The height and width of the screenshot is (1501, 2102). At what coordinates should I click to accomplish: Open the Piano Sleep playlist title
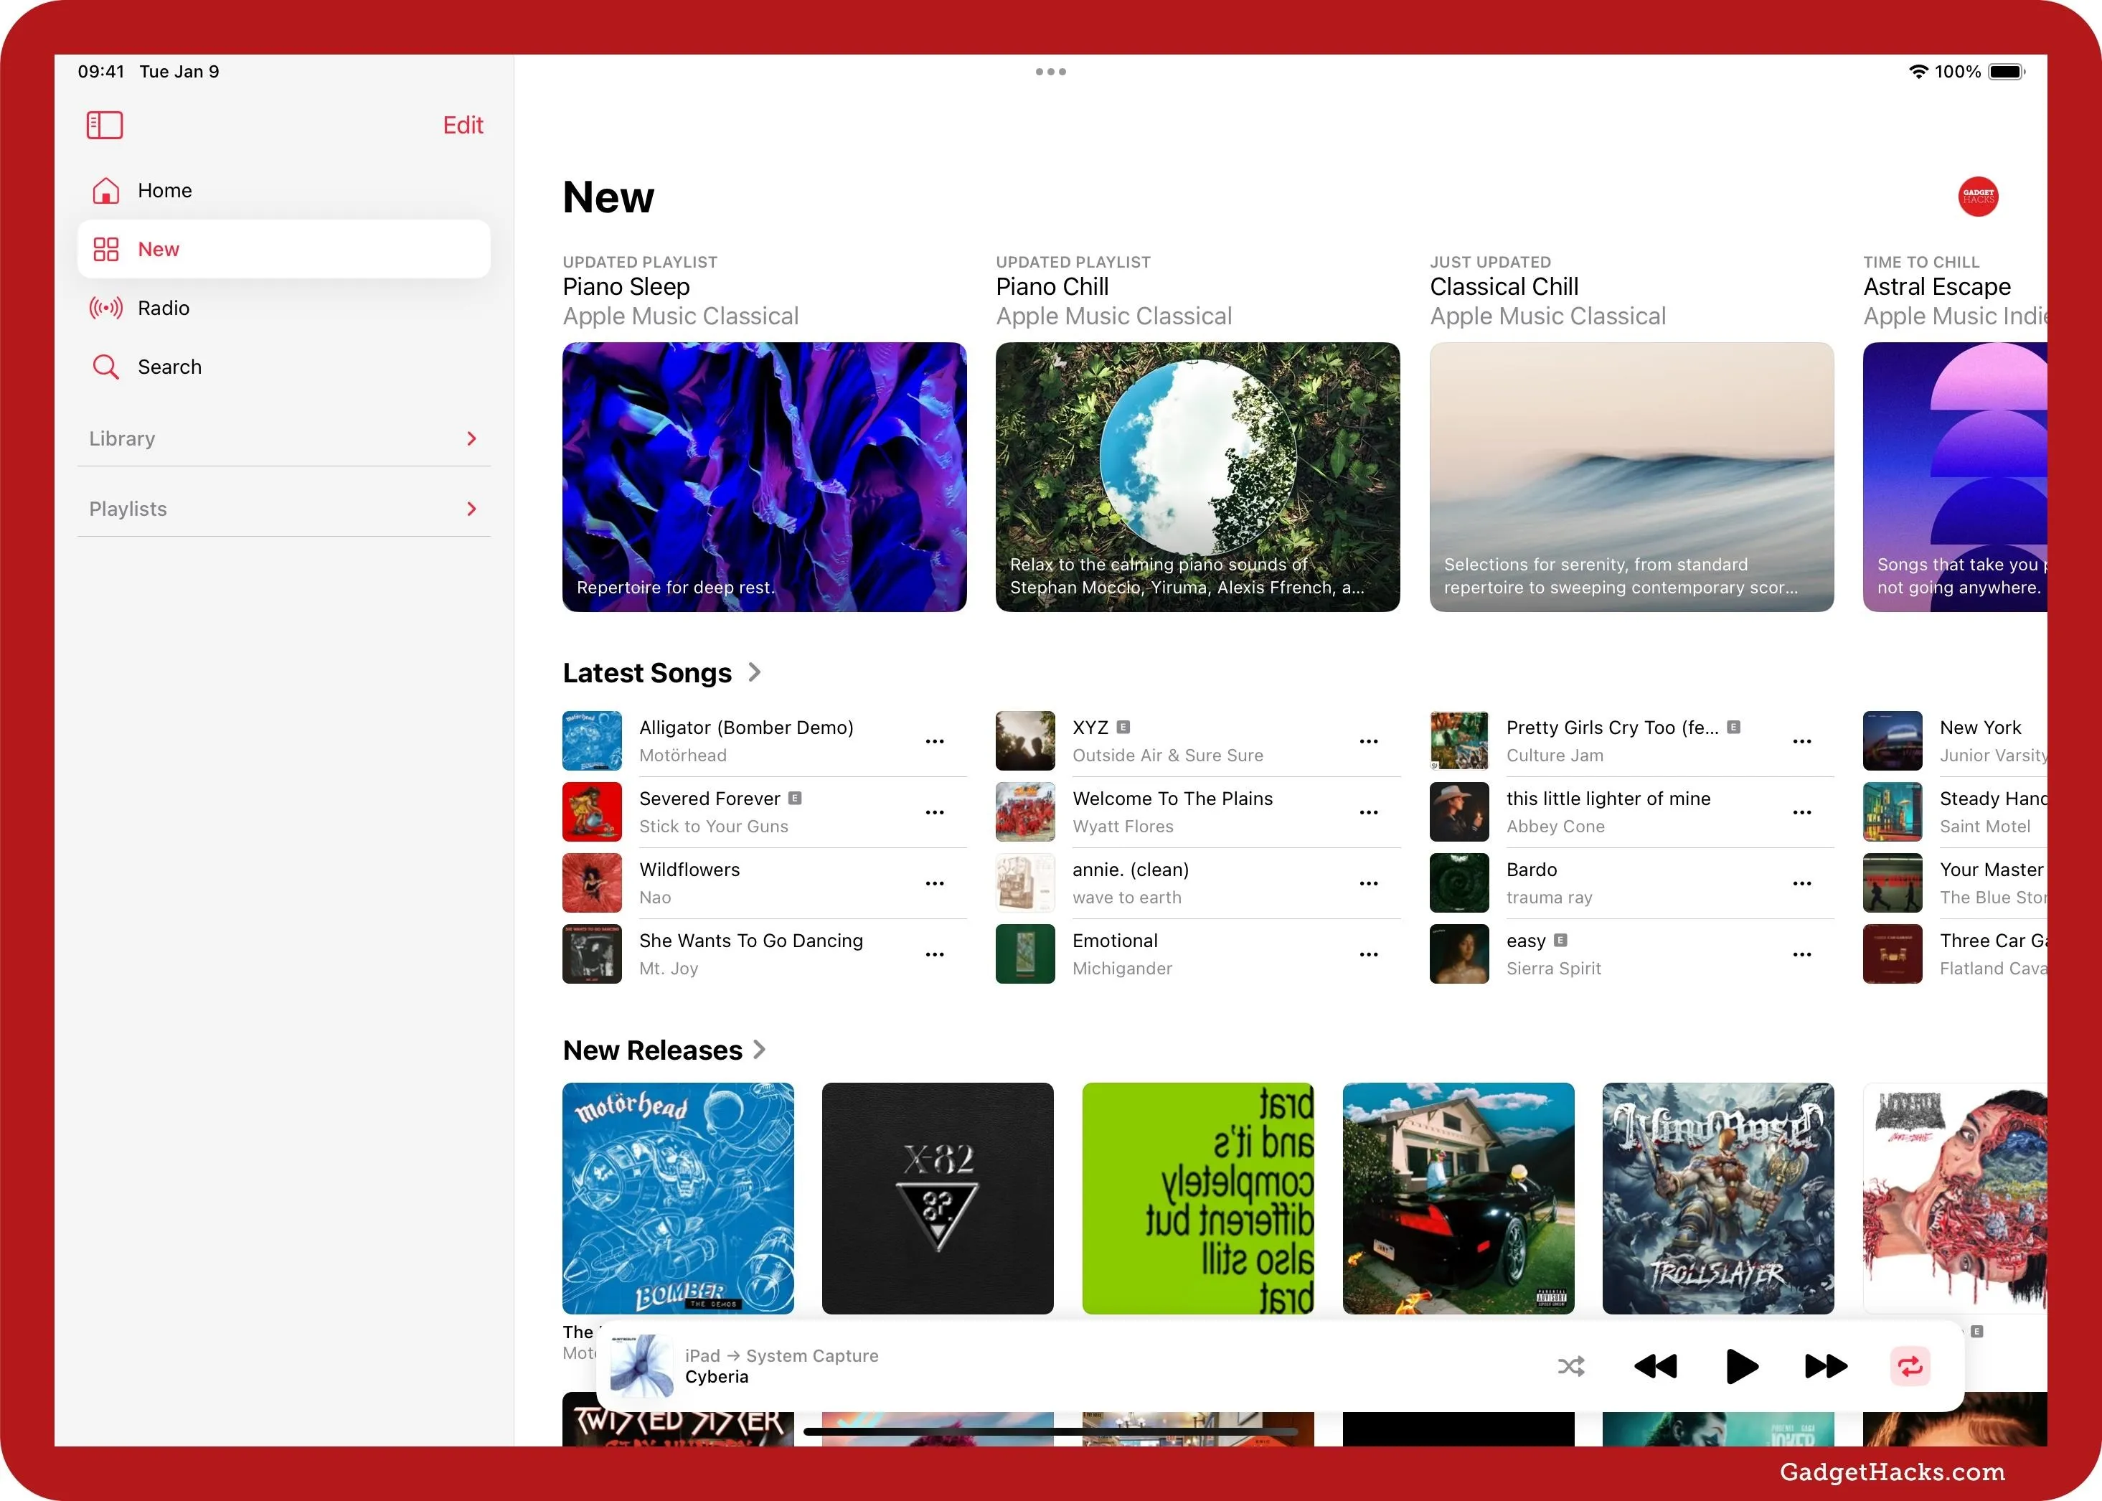(626, 286)
